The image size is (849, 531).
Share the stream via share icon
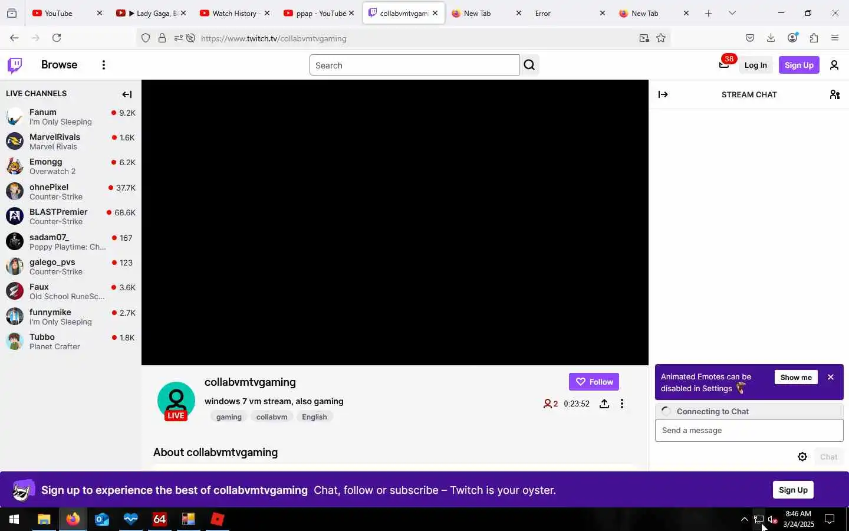pyautogui.click(x=604, y=404)
